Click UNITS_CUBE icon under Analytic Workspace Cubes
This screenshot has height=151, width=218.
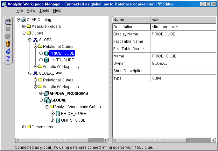pyautogui.click(x=58, y=120)
